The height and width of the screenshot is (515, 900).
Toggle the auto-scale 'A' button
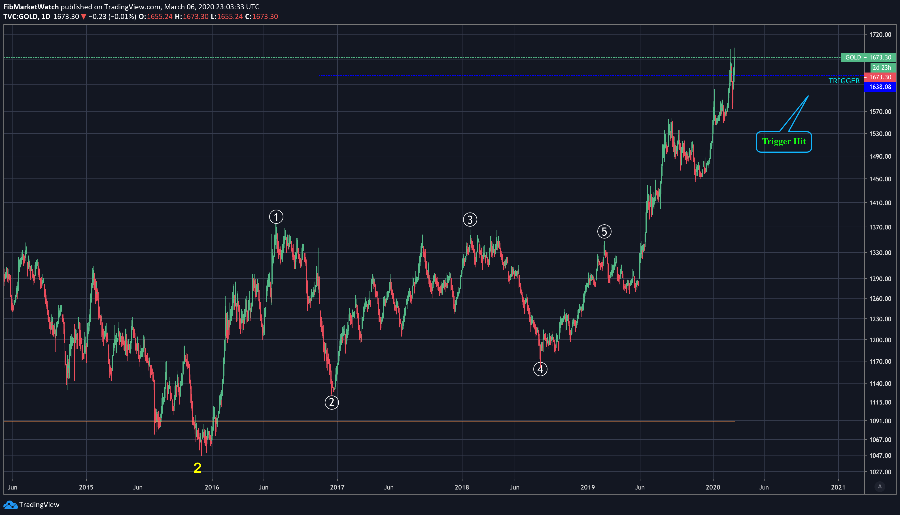[880, 487]
